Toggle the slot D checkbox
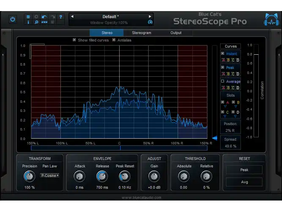Image resolution: width=282 pixels, height=212 pixels. [x=233, y=112]
